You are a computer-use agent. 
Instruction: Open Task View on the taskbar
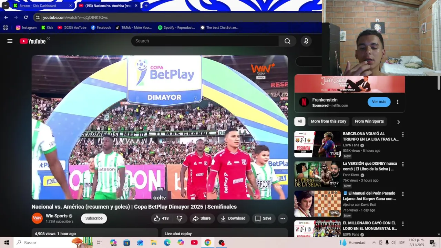99,242
